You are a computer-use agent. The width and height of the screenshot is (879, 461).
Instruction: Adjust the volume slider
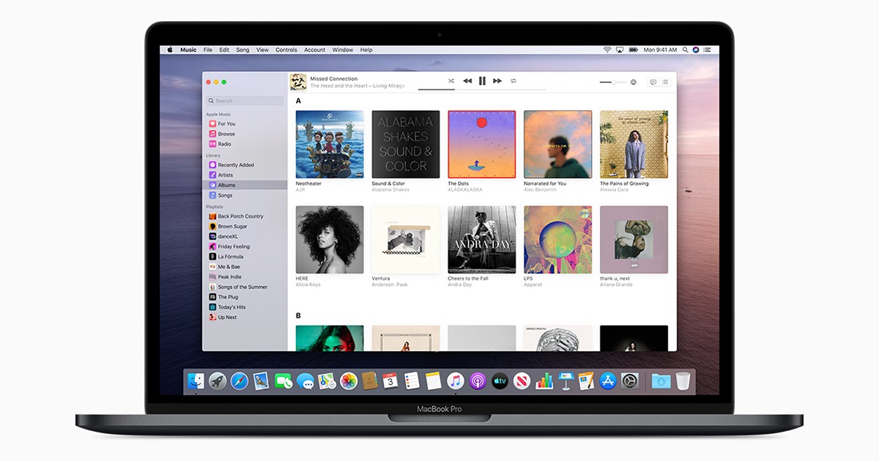[613, 82]
